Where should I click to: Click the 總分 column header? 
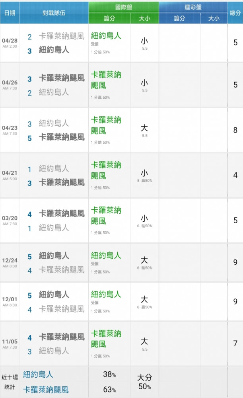click(x=235, y=13)
